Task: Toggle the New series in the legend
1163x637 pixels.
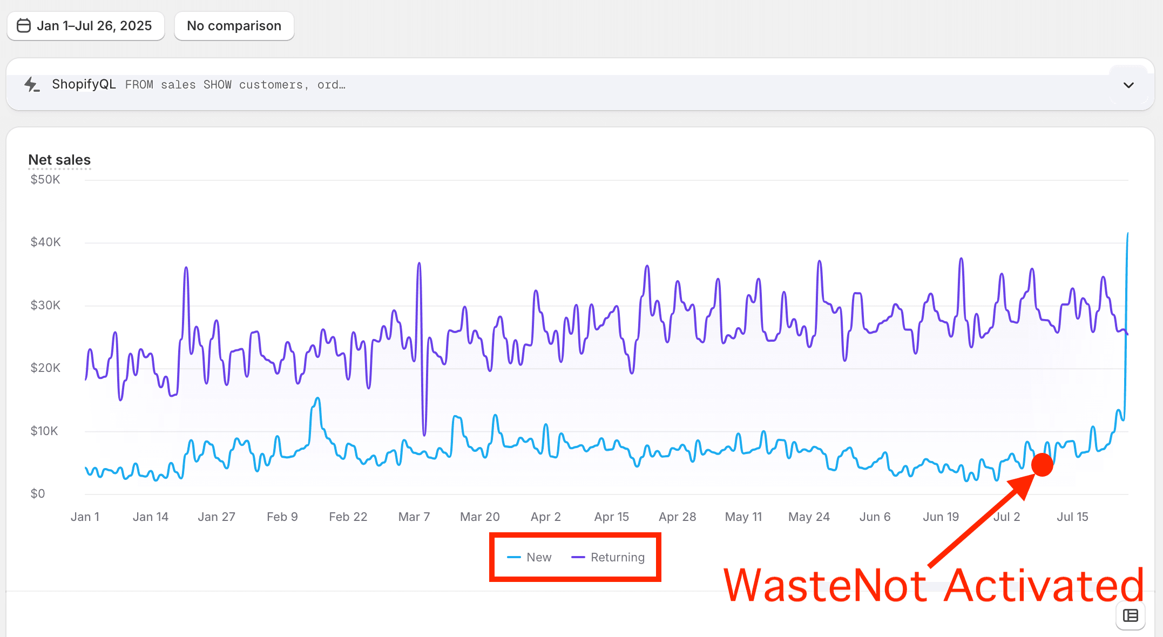Action: 529,557
